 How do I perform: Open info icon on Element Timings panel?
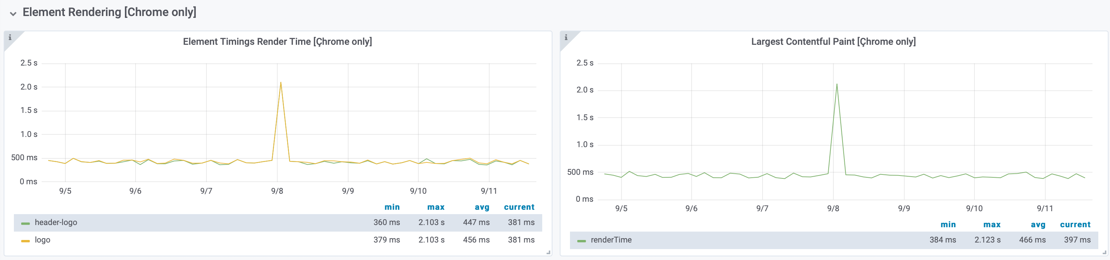coord(10,38)
